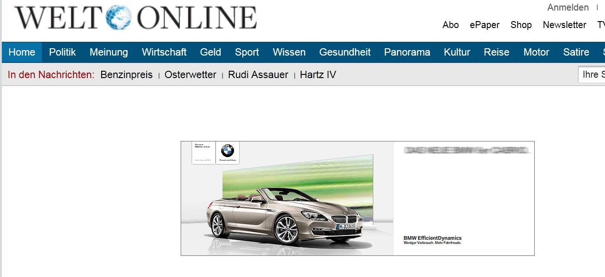Click the 'In den Nachrichten:' label
Viewport: 605px width, 277px height.
(x=51, y=75)
